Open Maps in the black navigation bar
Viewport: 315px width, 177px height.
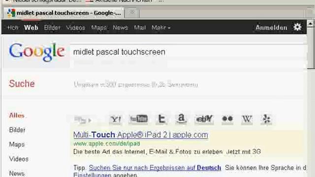click(x=99, y=28)
